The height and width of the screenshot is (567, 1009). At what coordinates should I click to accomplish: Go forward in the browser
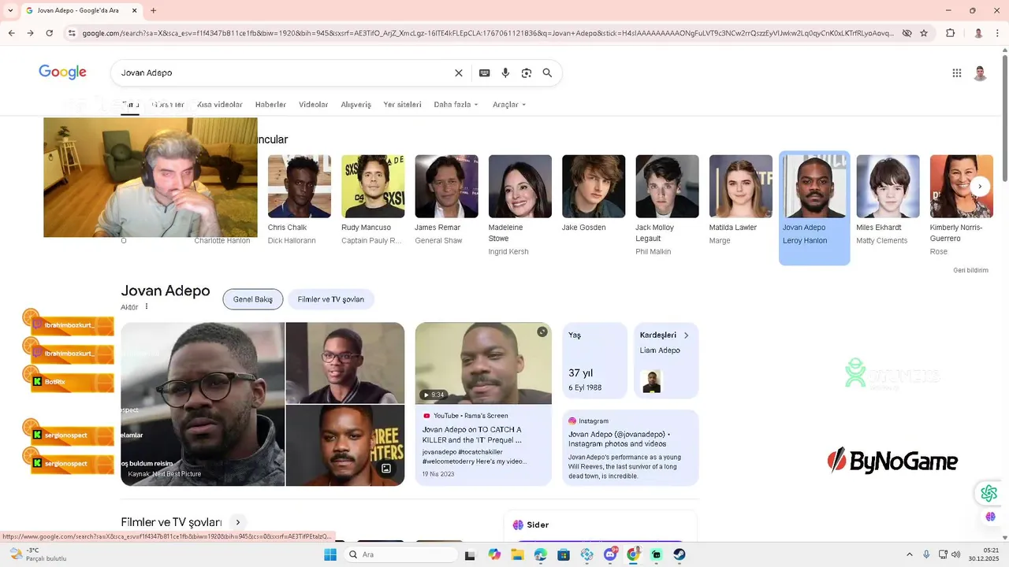(30, 33)
